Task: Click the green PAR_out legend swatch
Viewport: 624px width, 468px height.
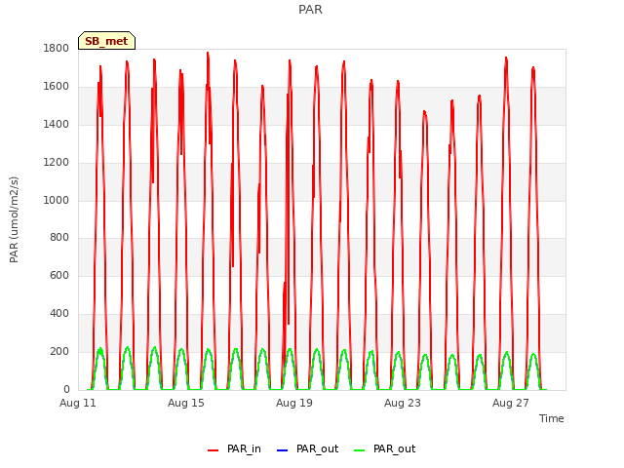Action: pos(359,450)
